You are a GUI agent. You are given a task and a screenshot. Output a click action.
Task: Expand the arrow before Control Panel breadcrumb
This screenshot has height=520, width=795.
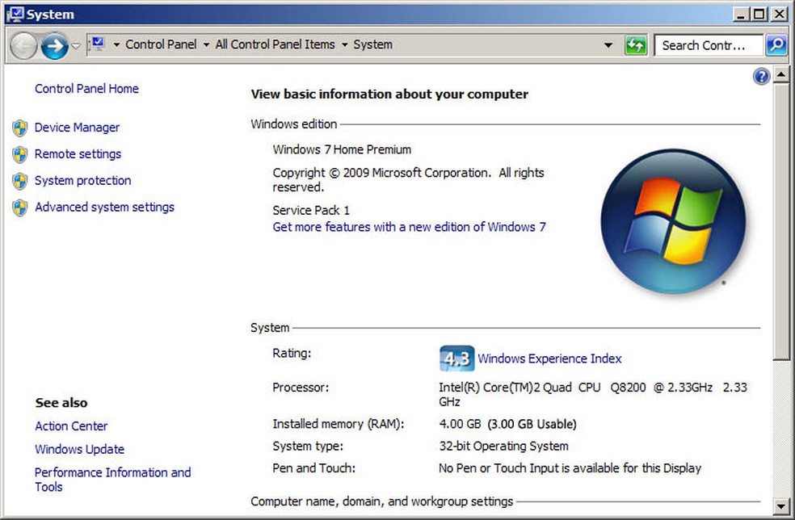116,45
